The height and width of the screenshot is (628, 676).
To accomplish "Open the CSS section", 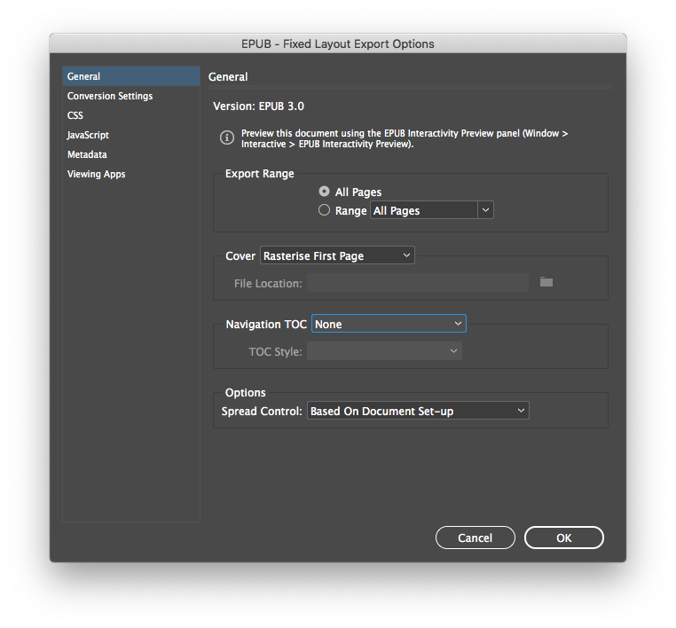I will tap(75, 115).
